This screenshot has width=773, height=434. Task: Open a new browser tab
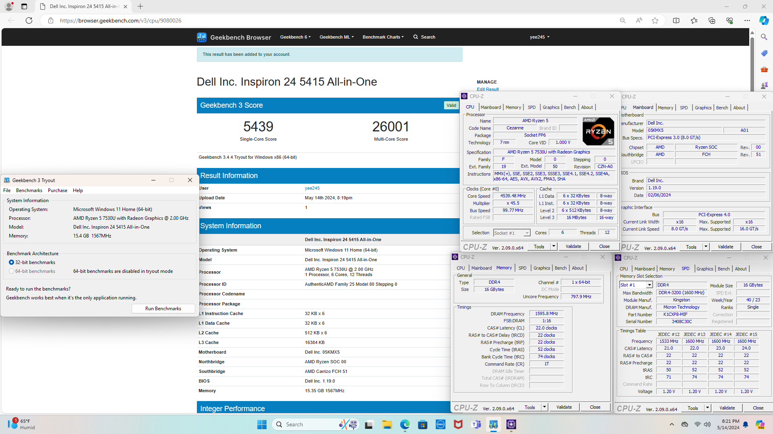pyautogui.click(x=140, y=6)
